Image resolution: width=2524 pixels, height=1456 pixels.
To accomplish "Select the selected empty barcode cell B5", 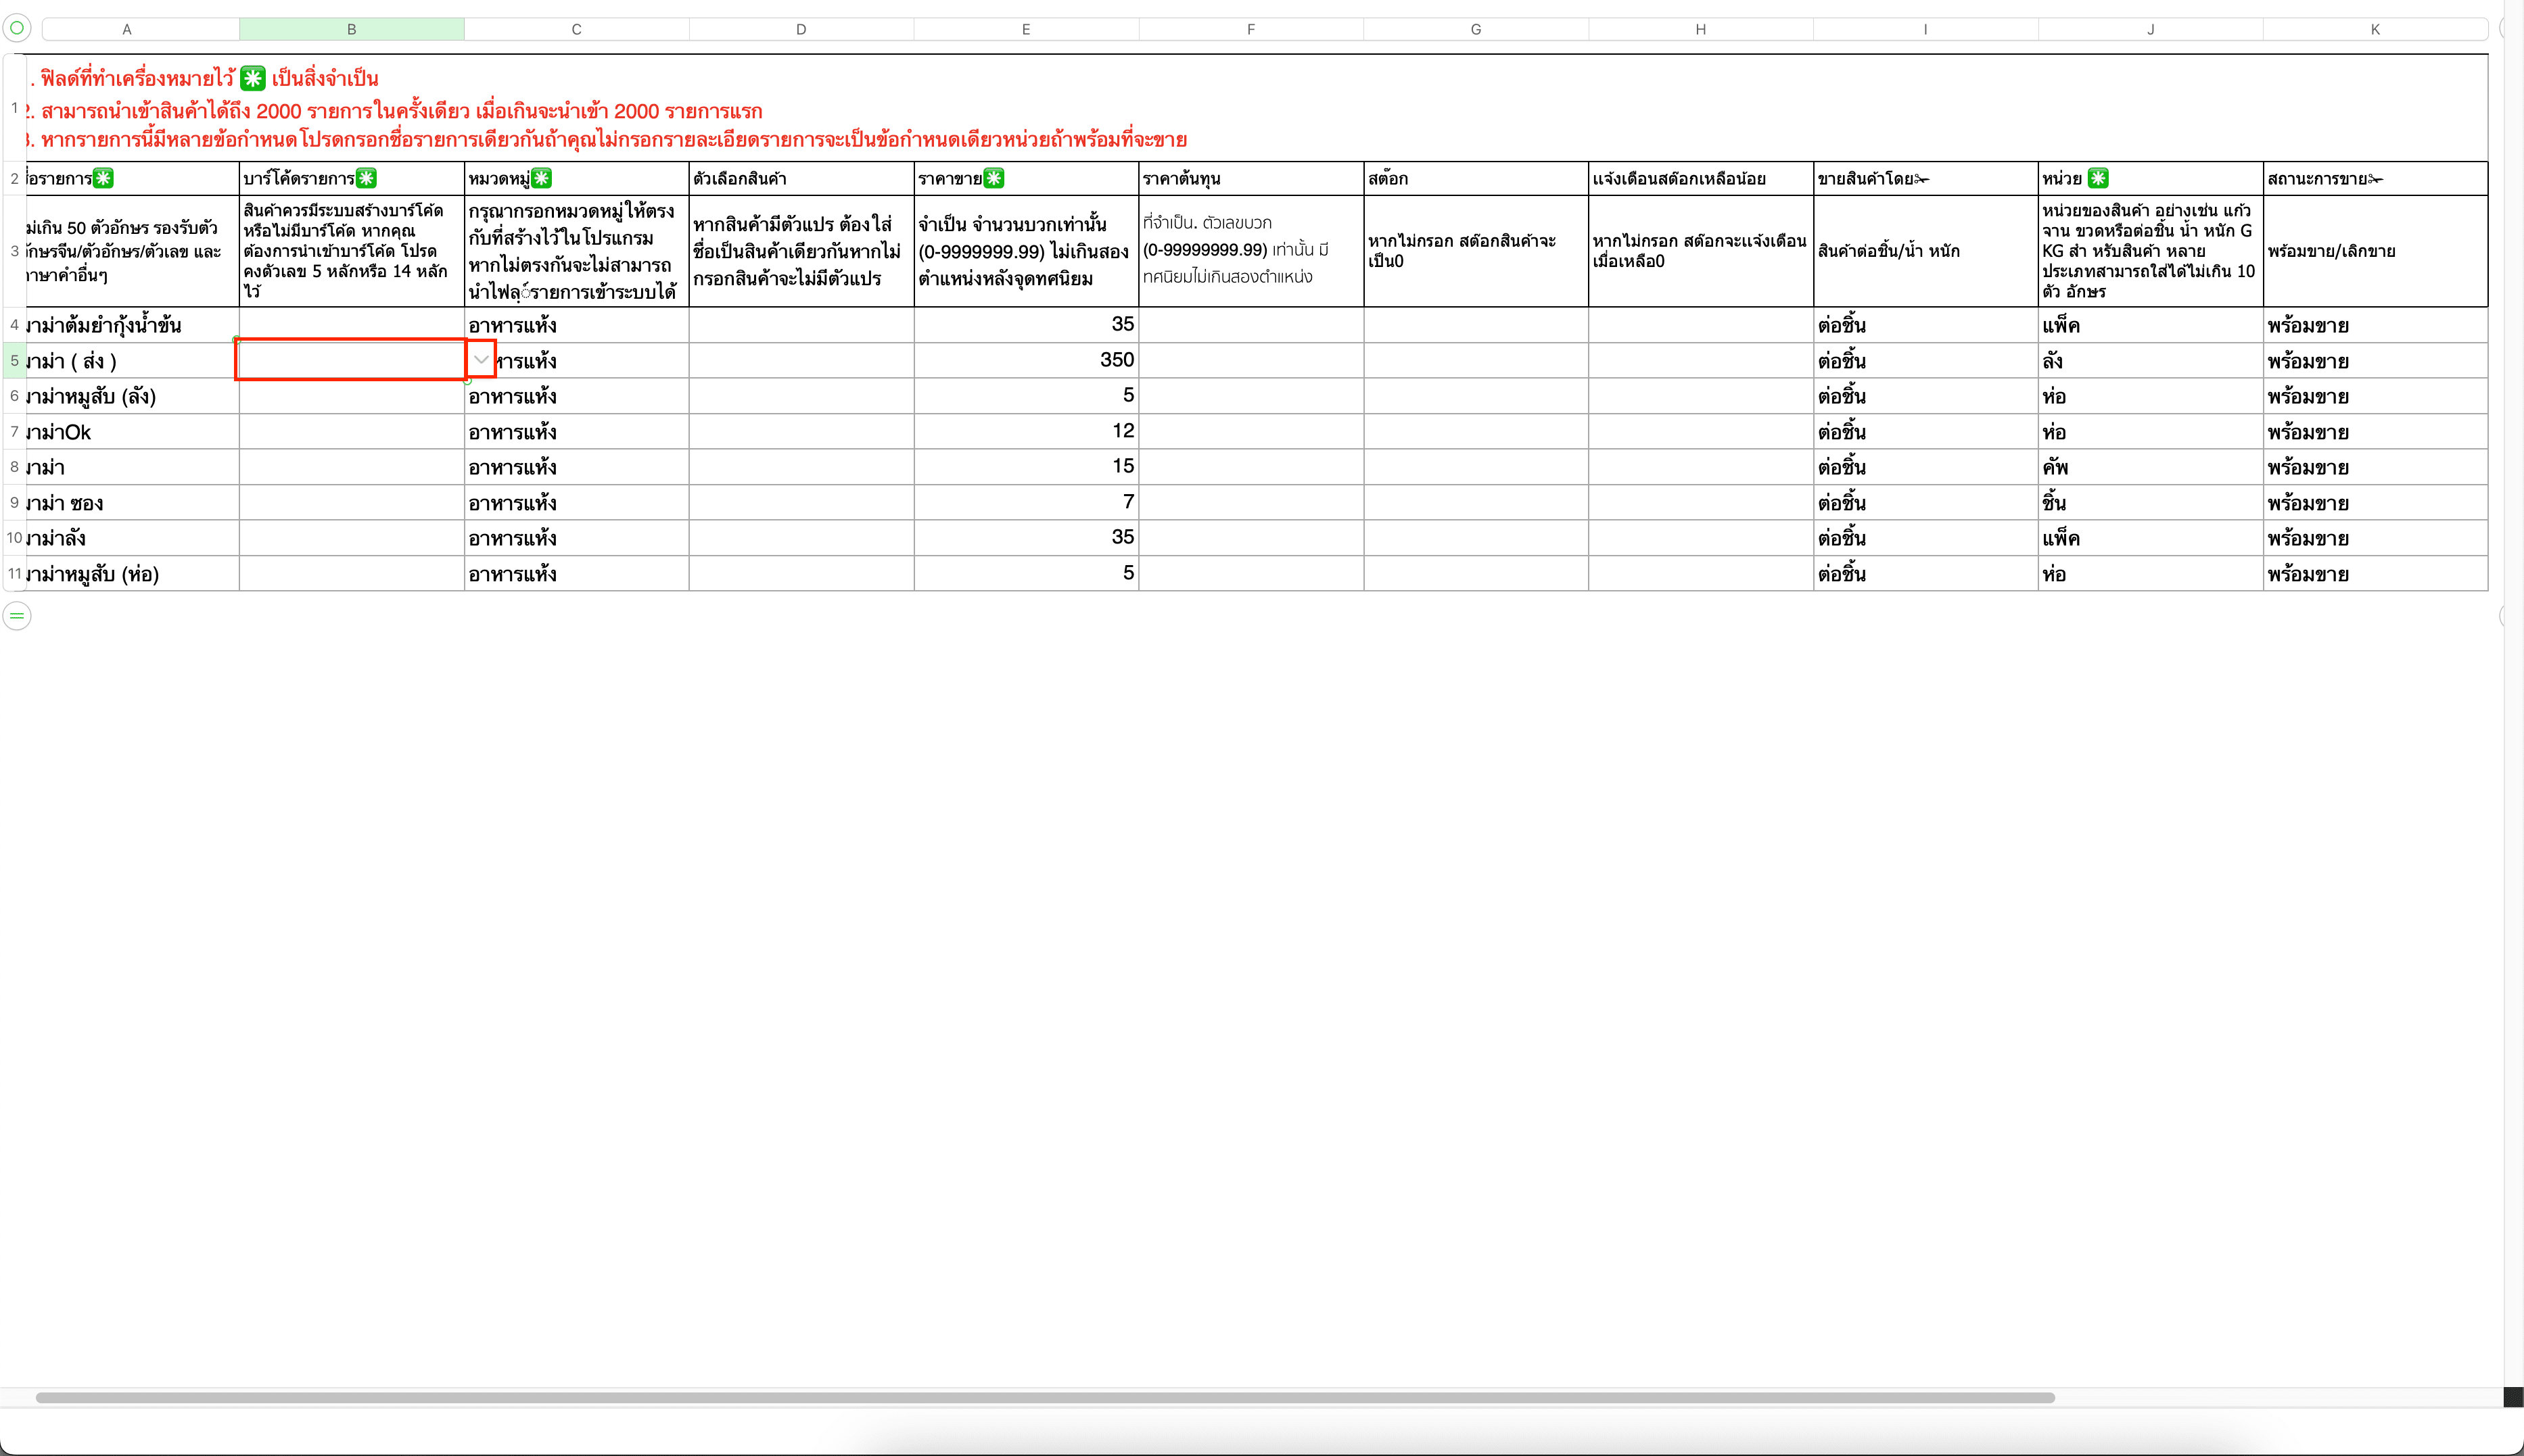I will 350,360.
